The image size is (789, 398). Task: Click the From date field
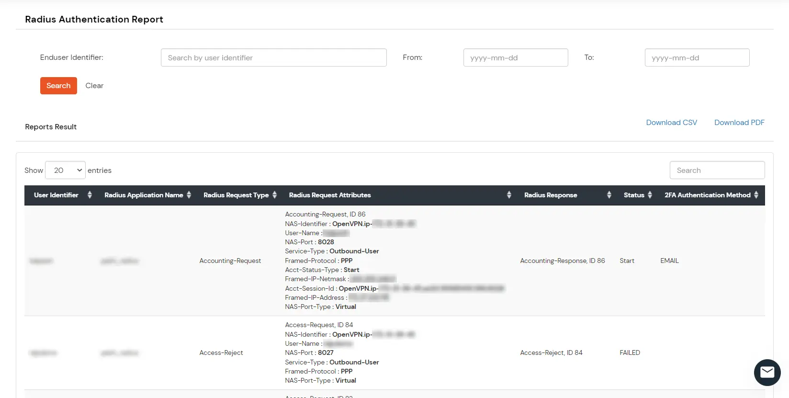[x=516, y=57]
